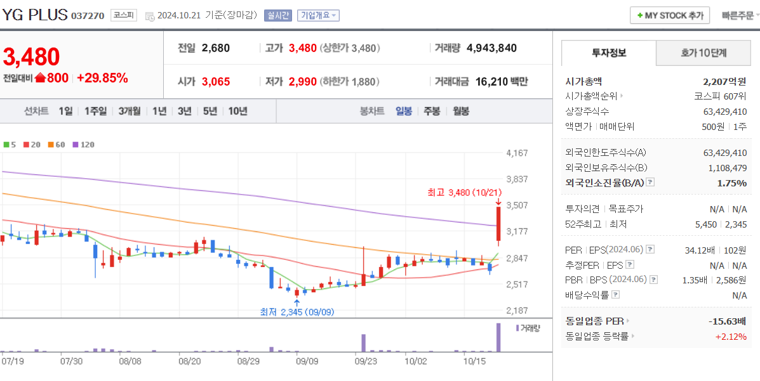Expand the 동일업종 등락률 arrow link
Image resolution: width=760 pixels, height=381 pixels.
633,336
